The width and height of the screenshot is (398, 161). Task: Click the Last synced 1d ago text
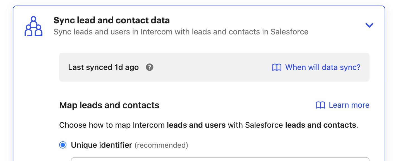point(103,67)
